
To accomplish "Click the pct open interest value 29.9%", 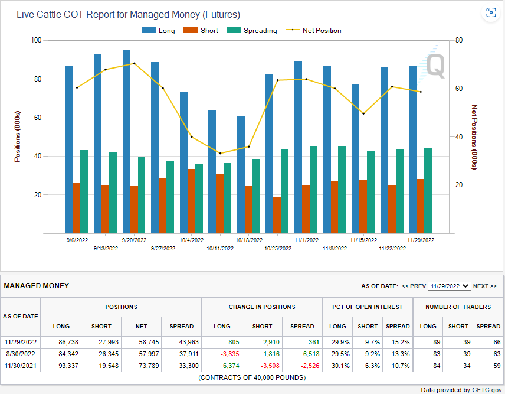I will (341, 342).
